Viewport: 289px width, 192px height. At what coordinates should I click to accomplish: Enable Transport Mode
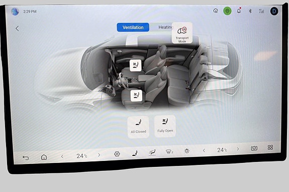pos(182,33)
